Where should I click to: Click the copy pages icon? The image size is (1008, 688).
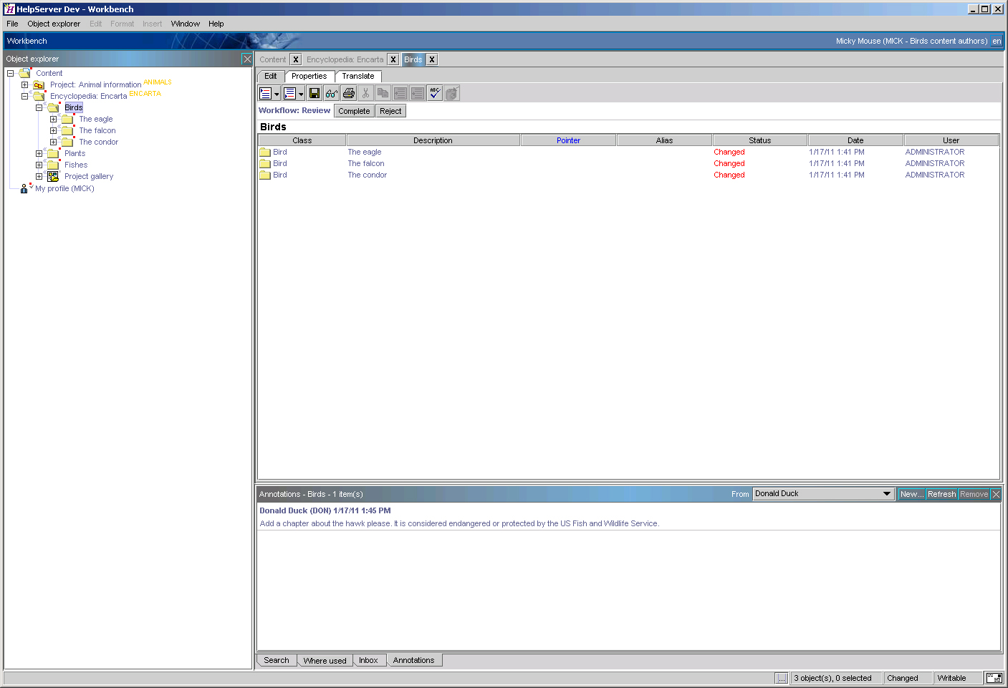point(383,93)
